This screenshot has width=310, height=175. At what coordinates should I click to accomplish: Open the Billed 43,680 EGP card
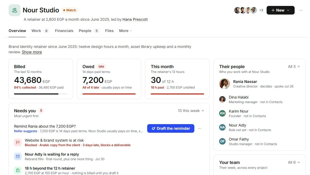point(41,79)
